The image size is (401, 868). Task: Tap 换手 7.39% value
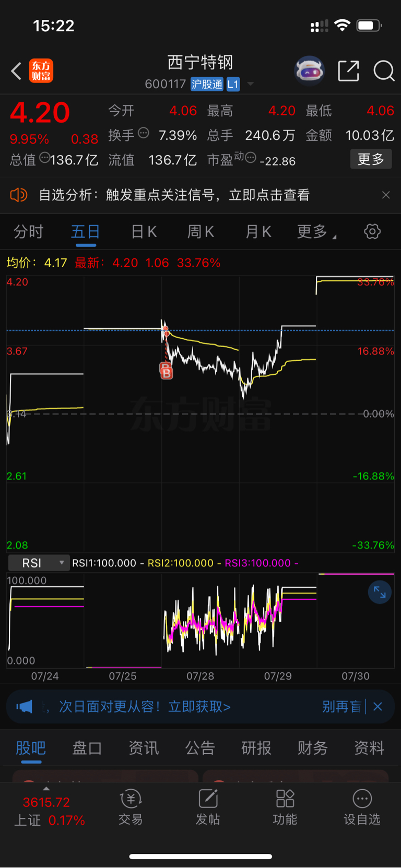pyautogui.click(x=178, y=136)
